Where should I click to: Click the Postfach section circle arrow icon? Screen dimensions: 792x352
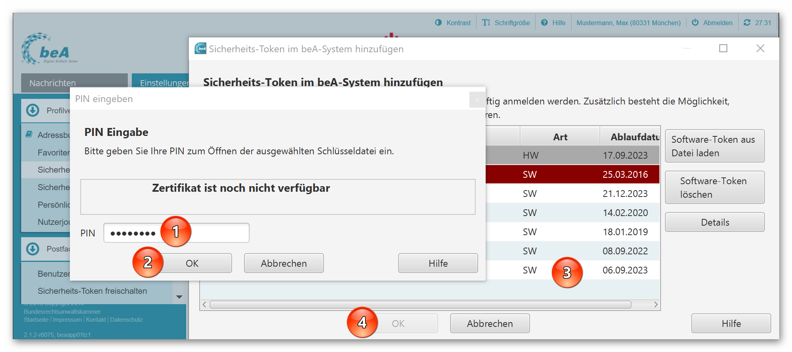pyautogui.click(x=33, y=249)
